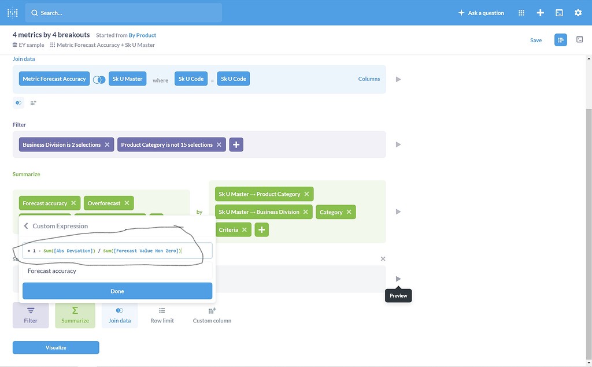The image size is (592, 367).
Task: Toggle the notebook editor view icon
Action: point(560,40)
